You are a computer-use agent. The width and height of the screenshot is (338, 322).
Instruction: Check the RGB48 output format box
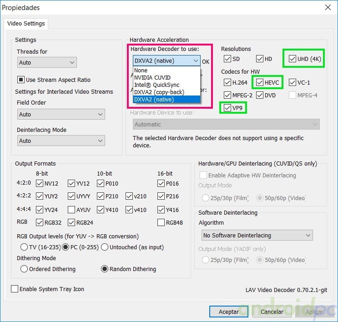(161, 222)
